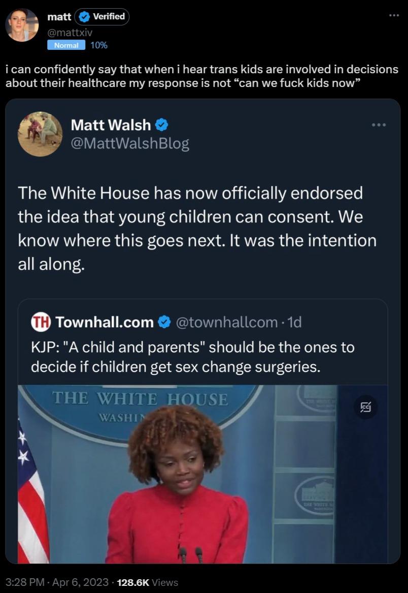Image resolution: width=408 pixels, height=593 pixels.
Task: Toggle the Verified label on matt's tweet
Action: coord(101,17)
